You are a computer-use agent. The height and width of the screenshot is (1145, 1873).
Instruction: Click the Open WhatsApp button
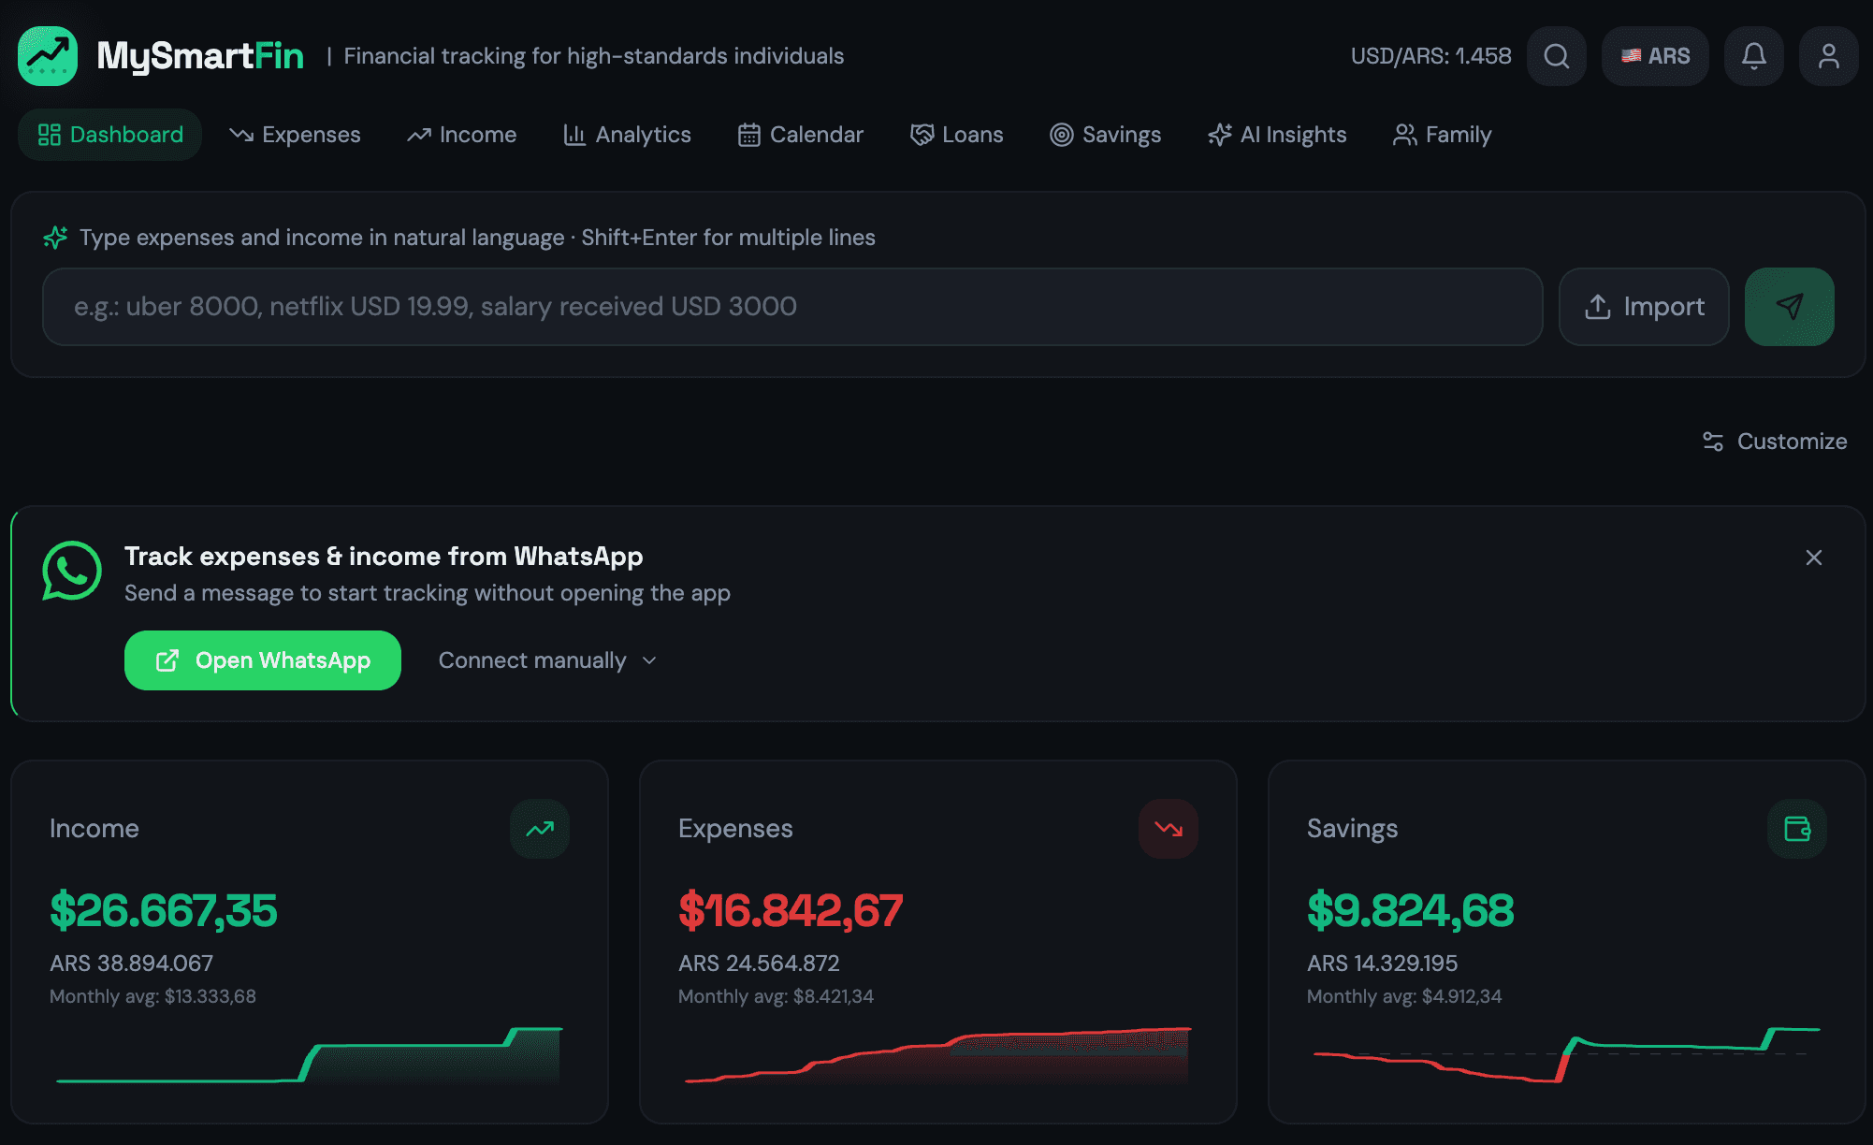click(x=262, y=660)
